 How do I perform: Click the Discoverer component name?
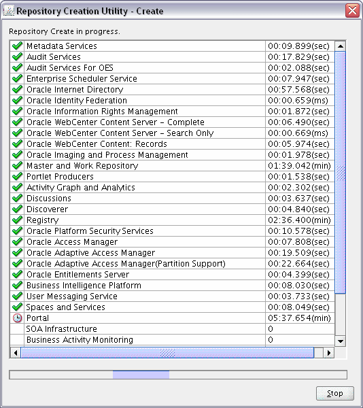[47, 209]
